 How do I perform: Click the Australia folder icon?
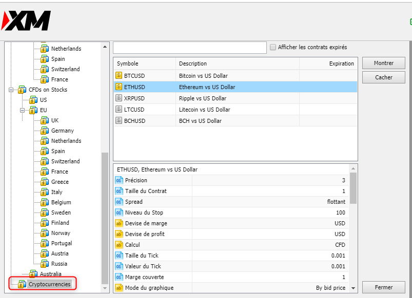pos(33,274)
